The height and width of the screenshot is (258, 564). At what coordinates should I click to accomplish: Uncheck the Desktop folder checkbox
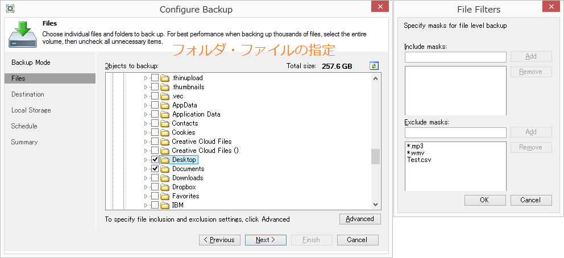pyautogui.click(x=155, y=160)
